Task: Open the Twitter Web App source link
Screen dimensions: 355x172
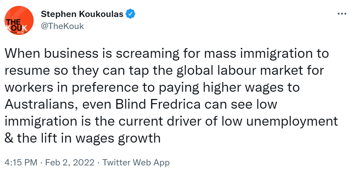Action: 136,162
